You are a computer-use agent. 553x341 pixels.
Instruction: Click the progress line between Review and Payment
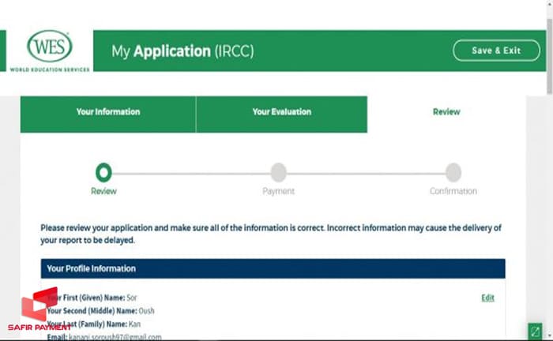pyautogui.click(x=190, y=172)
